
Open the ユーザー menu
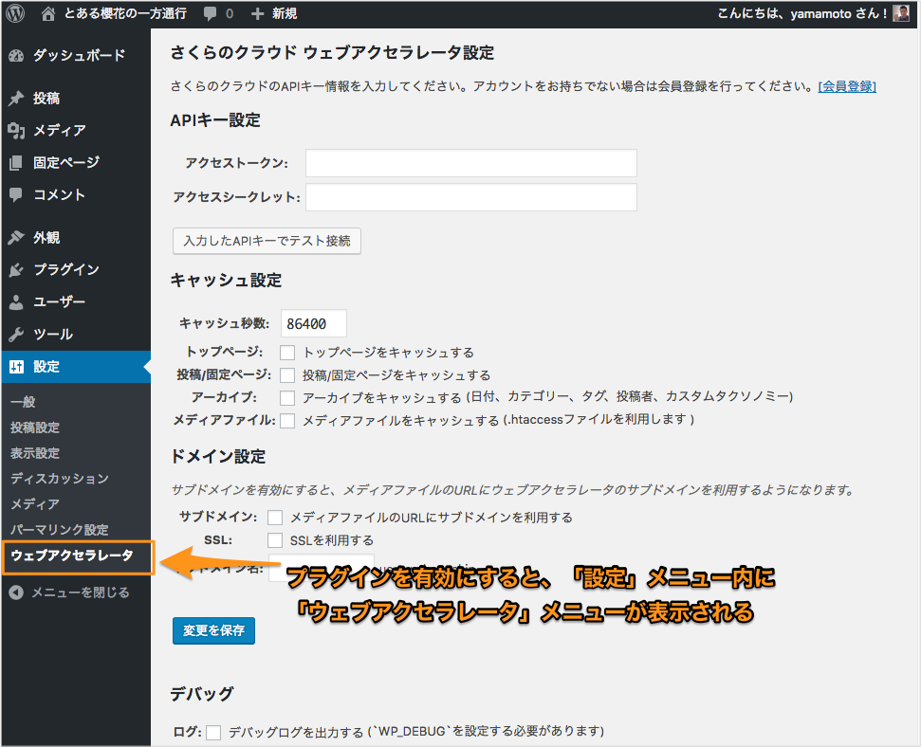click(x=76, y=302)
